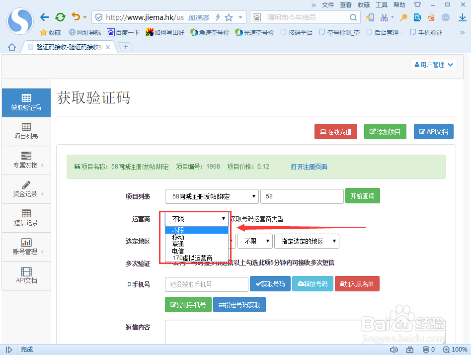Click the back navigation arrow

point(44,16)
